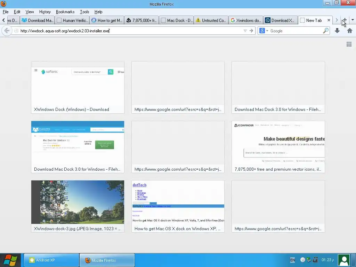
Task: Open the blank Download Mac Dock 3.0 tile
Action: pos(278,87)
